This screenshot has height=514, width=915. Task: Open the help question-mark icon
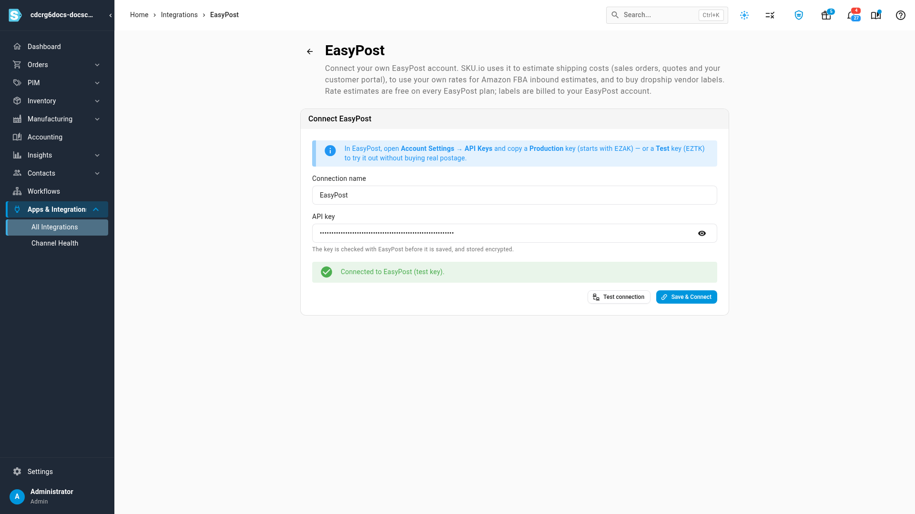point(901,15)
